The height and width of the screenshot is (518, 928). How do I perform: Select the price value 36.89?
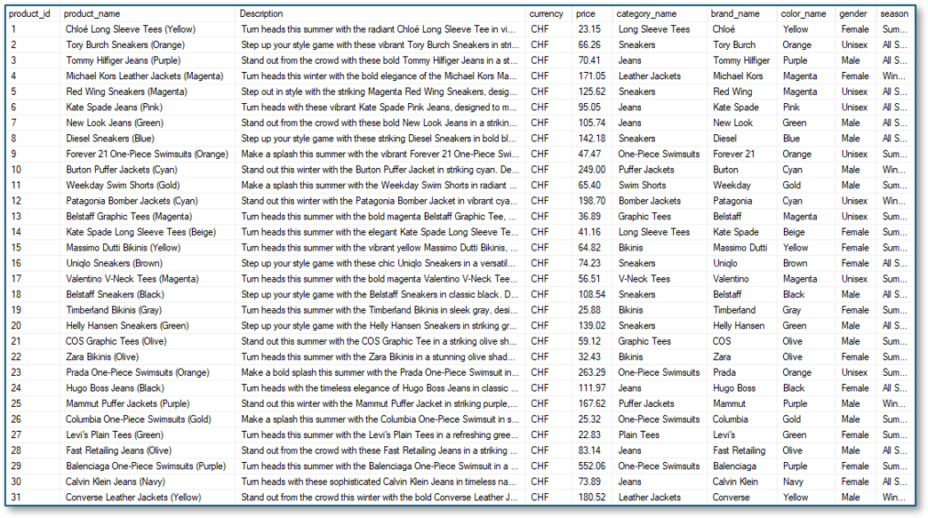pos(589,217)
